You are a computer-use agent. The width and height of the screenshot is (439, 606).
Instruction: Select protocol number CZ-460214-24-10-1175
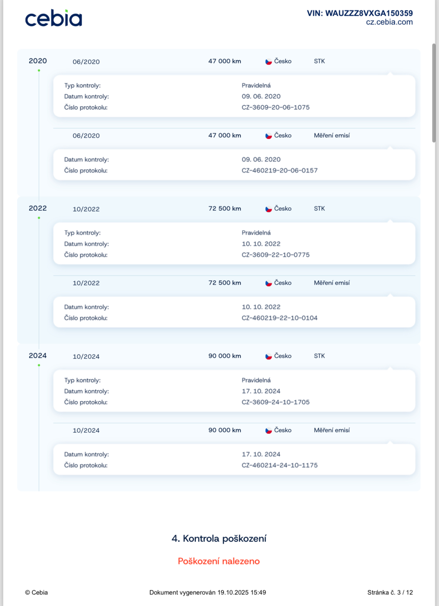pos(280,465)
